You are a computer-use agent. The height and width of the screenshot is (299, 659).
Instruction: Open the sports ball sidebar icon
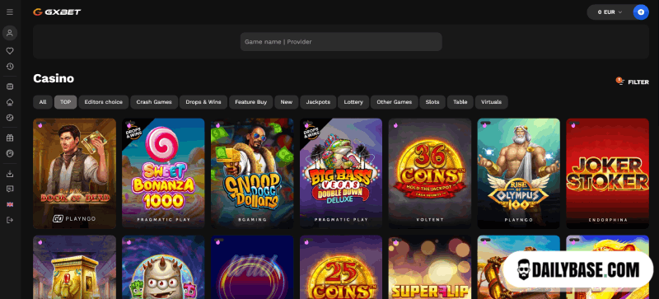(10, 118)
